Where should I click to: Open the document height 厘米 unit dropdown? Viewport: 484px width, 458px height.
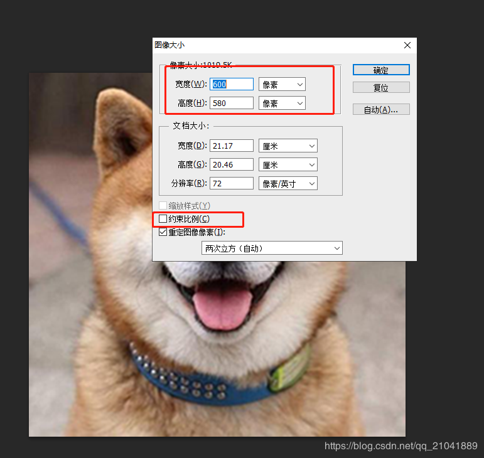point(288,165)
